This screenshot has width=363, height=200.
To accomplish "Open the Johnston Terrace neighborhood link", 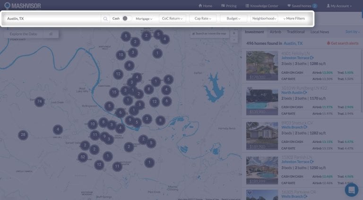I will 297,58.
